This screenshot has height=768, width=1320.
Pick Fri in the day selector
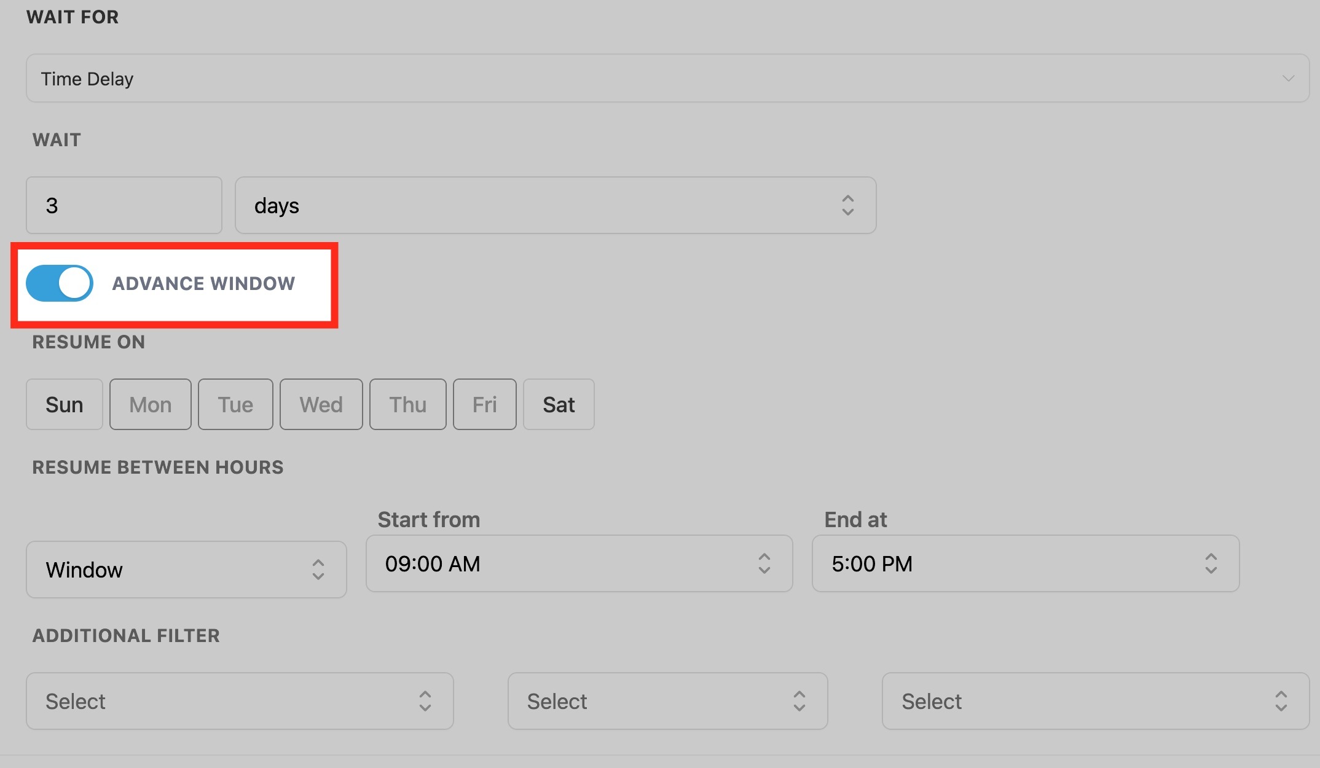484,404
